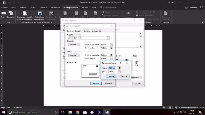
Task: Open the Insertar tab
Action: pyautogui.click(x=23, y=8)
